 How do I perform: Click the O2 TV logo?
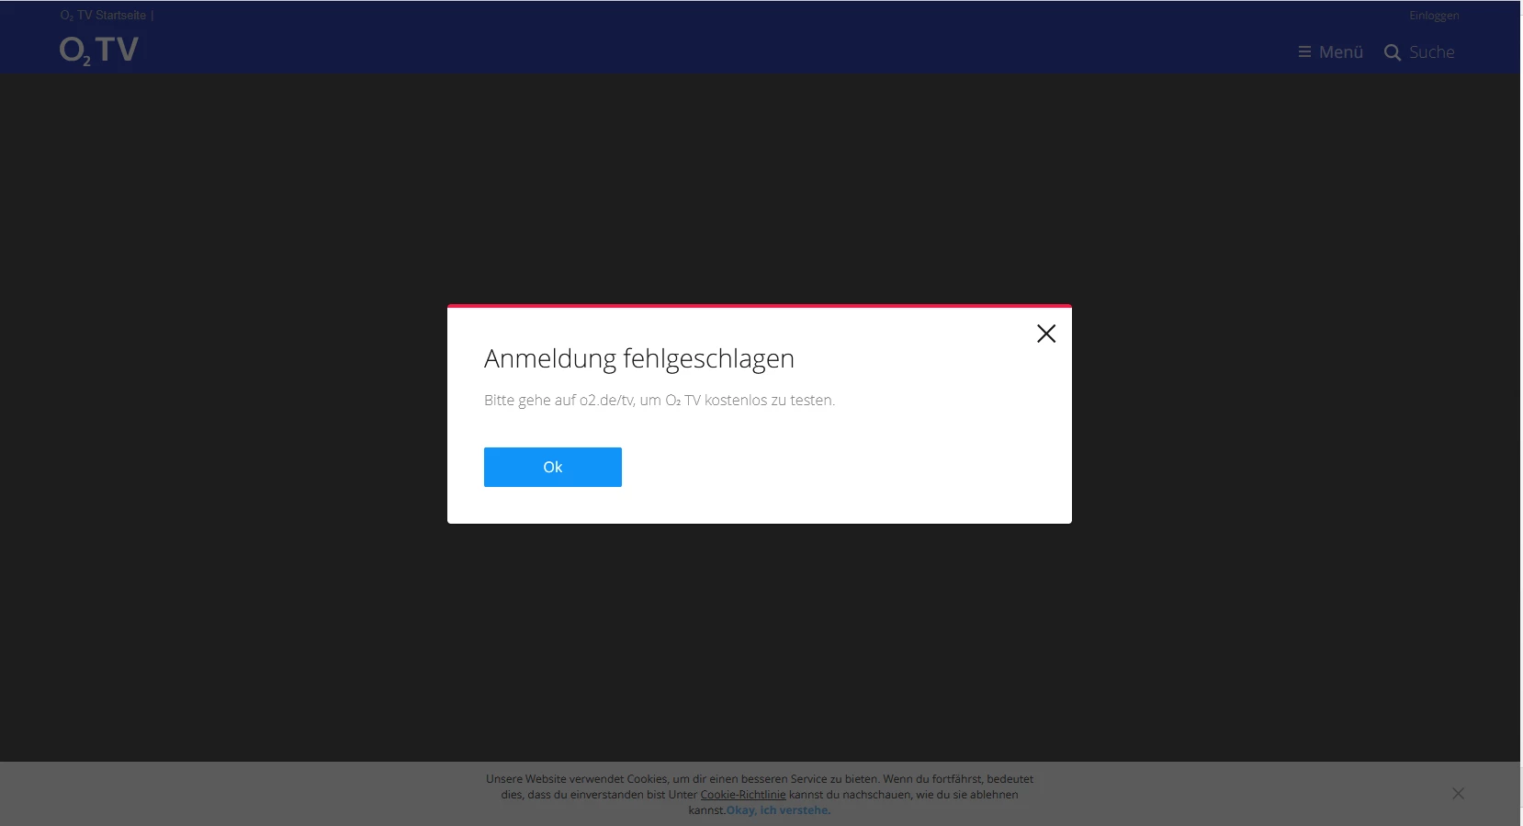(x=99, y=51)
